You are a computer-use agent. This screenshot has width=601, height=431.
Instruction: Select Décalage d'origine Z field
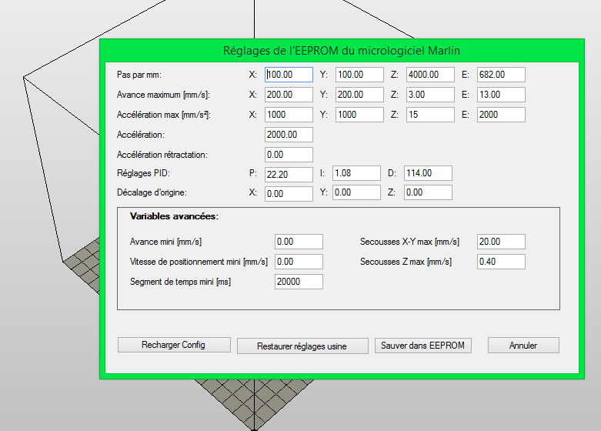(428, 192)
